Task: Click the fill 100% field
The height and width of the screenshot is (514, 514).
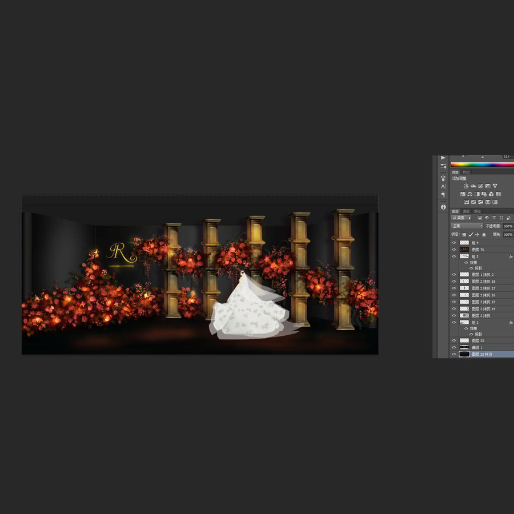Action: pos(508,234)
